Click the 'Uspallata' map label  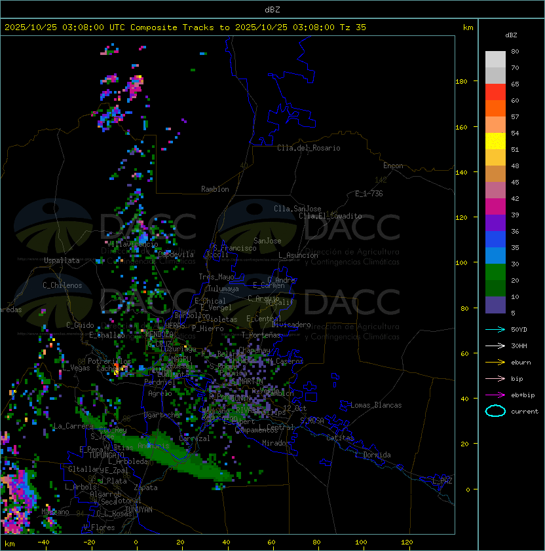(62, 260)
